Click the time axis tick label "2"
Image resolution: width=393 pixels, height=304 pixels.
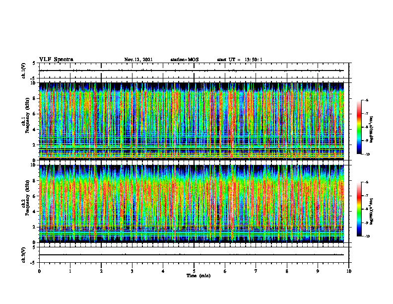pyautogui.click(x=101, y=271)
